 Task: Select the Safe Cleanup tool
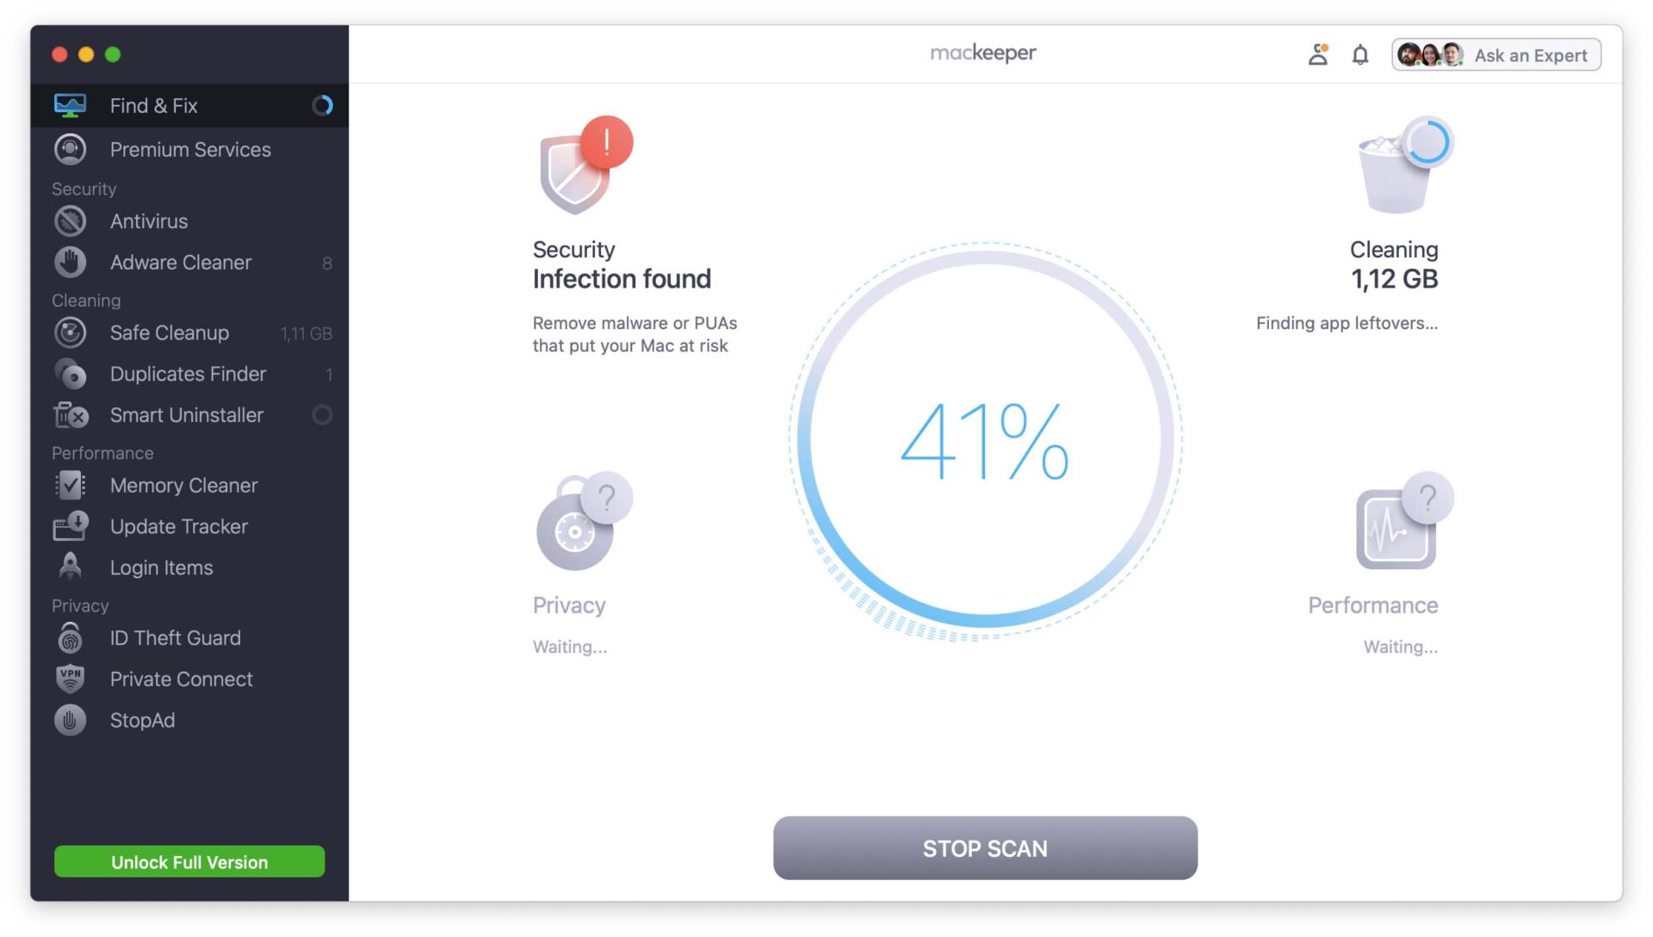(169, 332)
